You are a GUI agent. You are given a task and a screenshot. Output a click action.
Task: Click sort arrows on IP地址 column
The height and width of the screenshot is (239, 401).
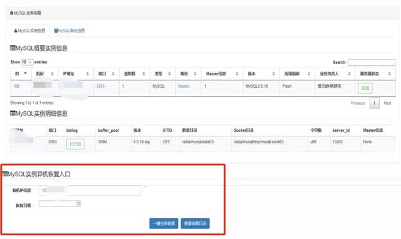(x=88, y=74)
